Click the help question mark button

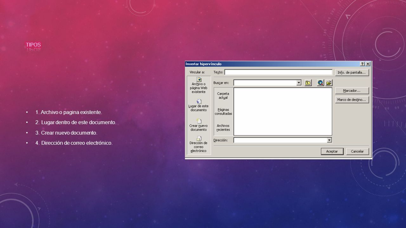[362, 64]
